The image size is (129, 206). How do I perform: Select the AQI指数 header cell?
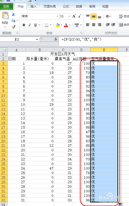[81, 59]
